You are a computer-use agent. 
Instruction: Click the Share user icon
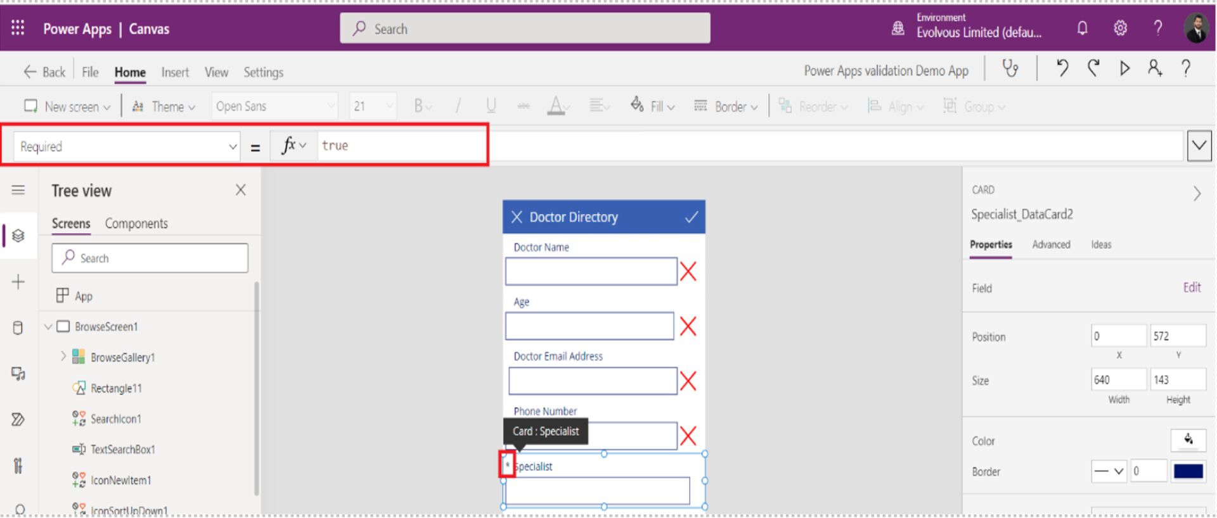click(x=1155, y=68)
